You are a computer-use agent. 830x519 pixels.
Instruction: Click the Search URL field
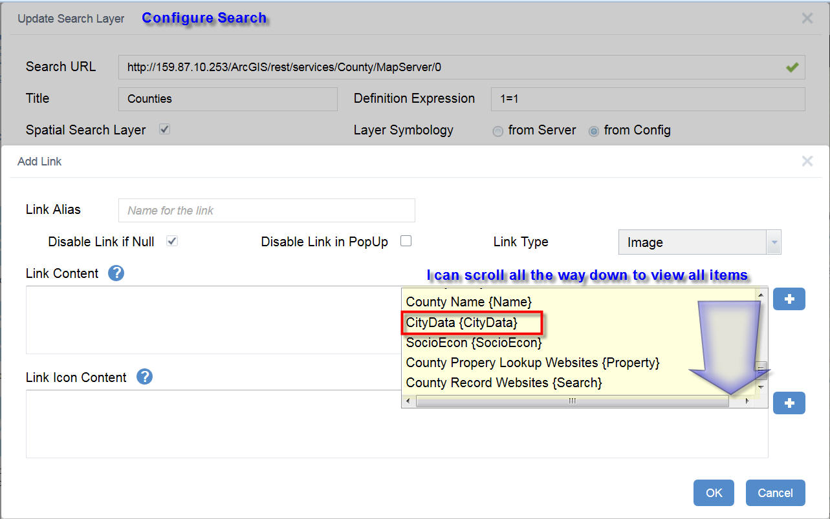pyautogui.click(x=461, y=67)
